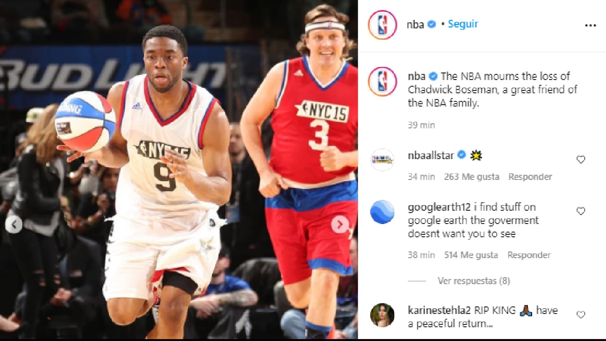Viewport: 606px width, 341px height.
Task: Open the three-dot more options menu
Action: (x=590, y=26)
